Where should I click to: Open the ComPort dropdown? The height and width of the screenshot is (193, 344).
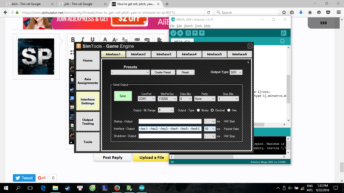pyautogui.click(x=147, y=99)
